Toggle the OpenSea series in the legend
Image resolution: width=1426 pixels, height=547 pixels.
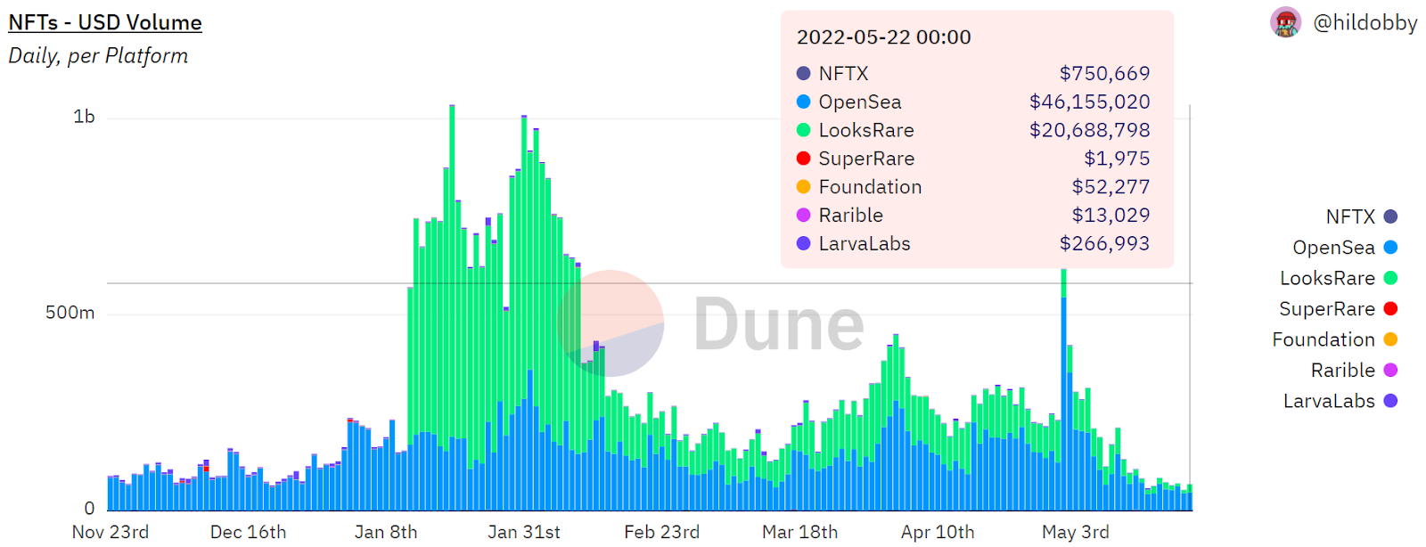tap(1345, 248)
